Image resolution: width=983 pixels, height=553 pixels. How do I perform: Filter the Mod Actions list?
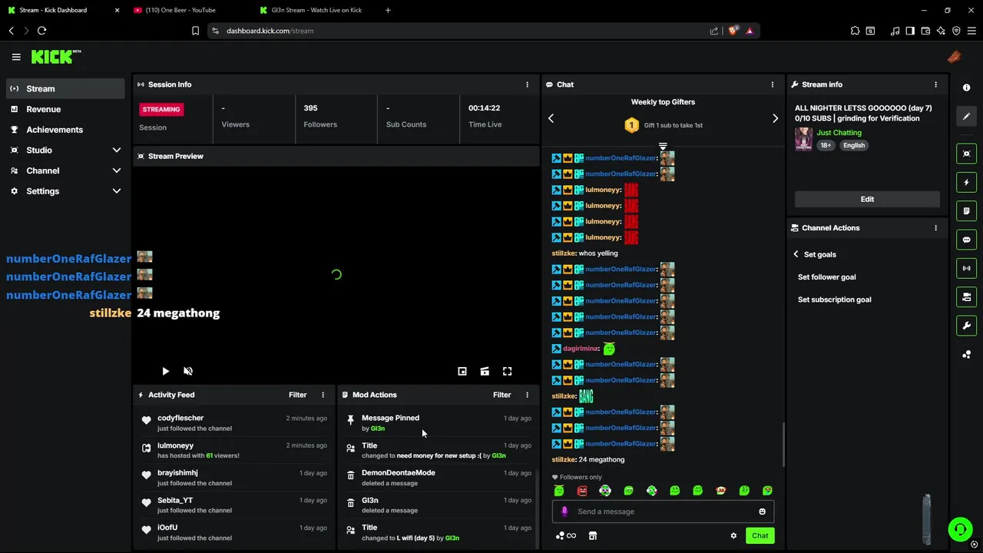(501, 395)
